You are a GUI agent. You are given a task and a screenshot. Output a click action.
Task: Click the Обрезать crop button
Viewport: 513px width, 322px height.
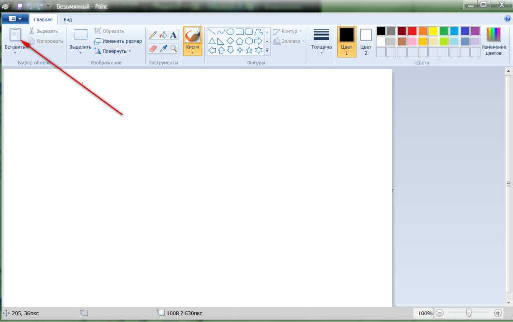[109, 31]
